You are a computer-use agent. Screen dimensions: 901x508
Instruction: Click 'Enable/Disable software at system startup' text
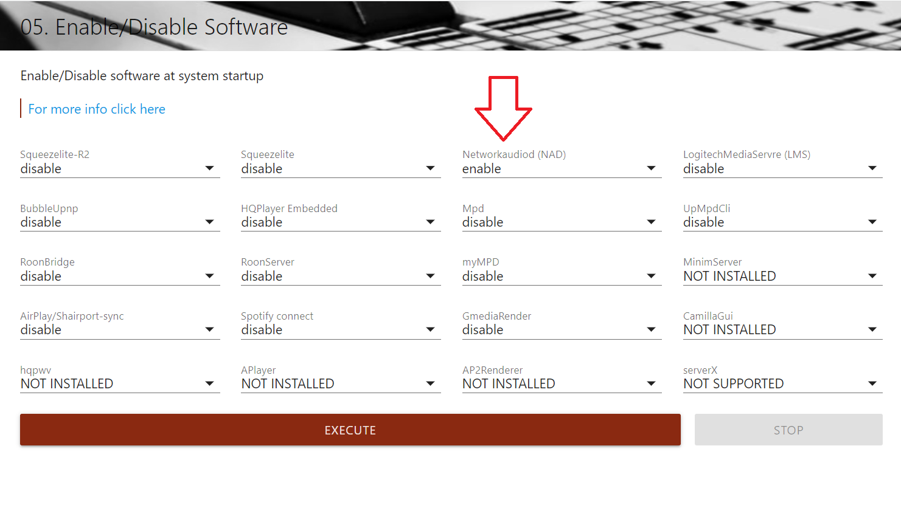[x=142, y=76]
